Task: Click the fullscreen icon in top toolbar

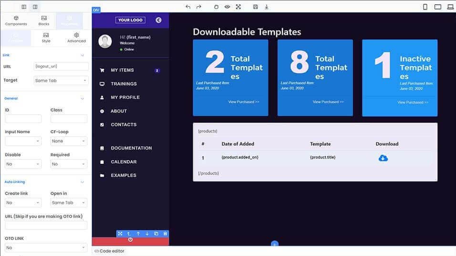Action: 238,7
